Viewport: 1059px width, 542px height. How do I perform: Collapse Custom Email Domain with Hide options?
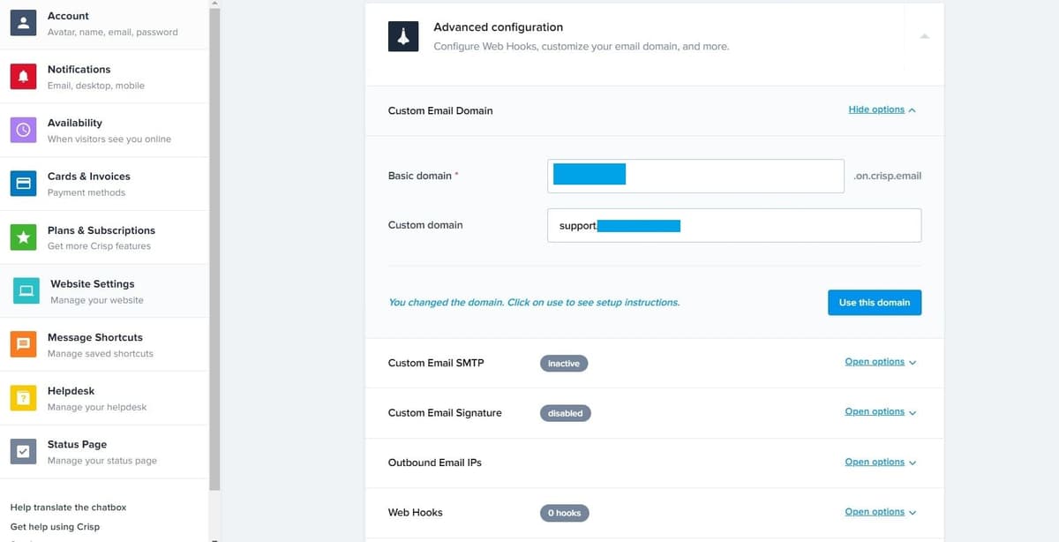(x=881, y=110)
